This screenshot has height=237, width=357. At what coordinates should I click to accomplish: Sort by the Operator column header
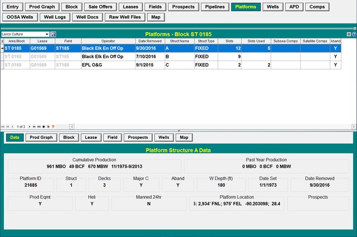(x=107, y=41)
